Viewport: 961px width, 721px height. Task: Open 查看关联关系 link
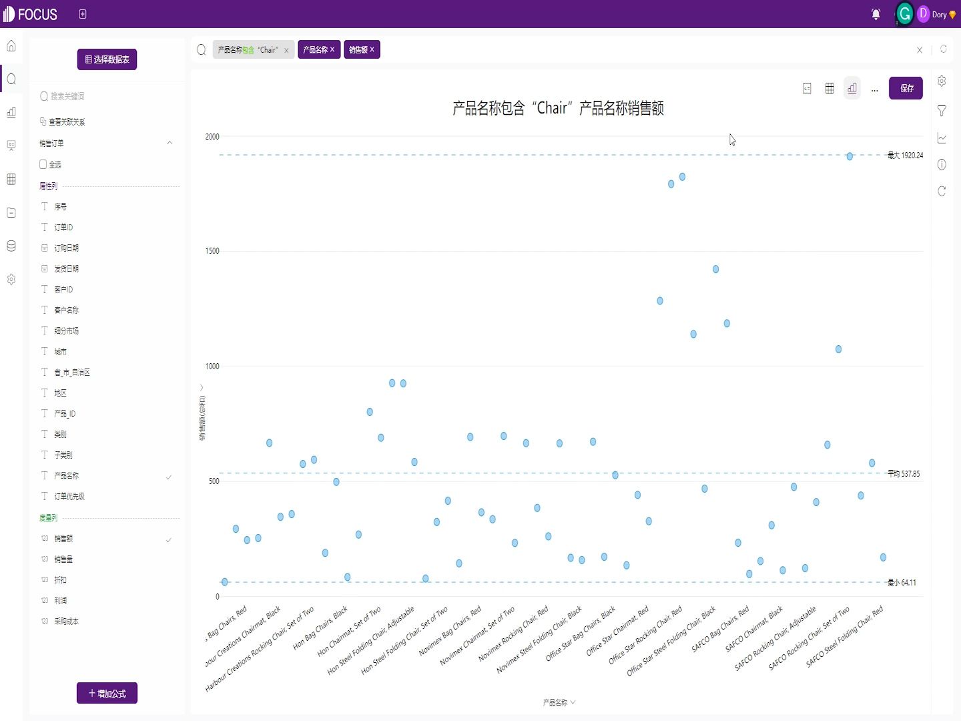pyautogui.click(x=63, y=122)
